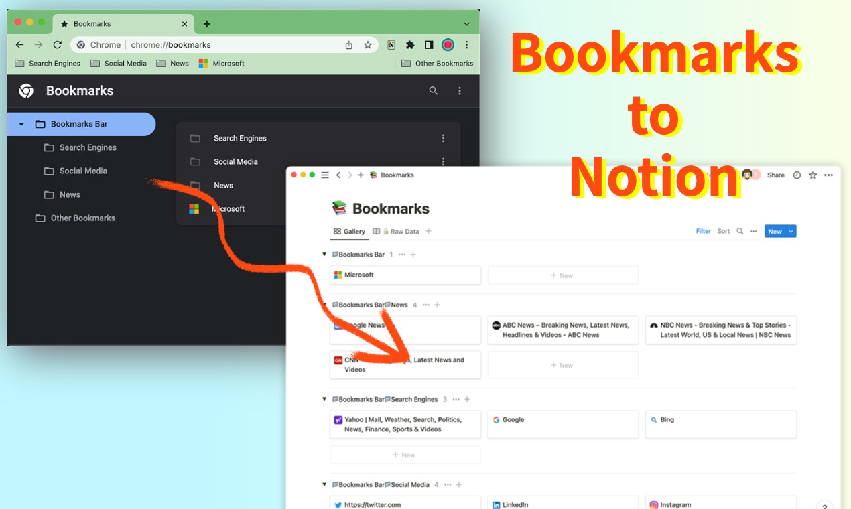Bookmark this page star in Chrome address bar
851x509 pixels.
tap(367, 45)
